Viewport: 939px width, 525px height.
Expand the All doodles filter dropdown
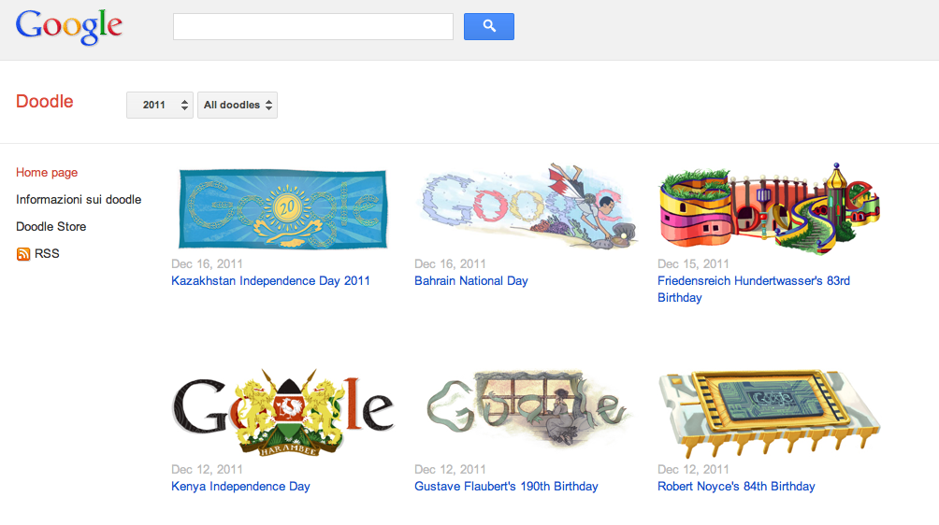(x=238, y=106)
